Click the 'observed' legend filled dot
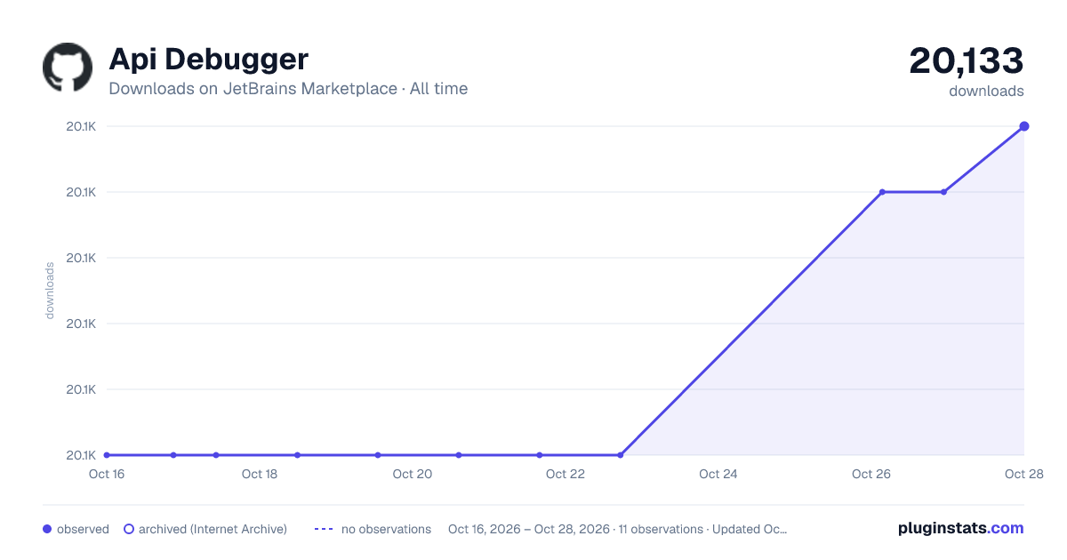The height and width of the screenshot is (560, 1067). (47, 529)
